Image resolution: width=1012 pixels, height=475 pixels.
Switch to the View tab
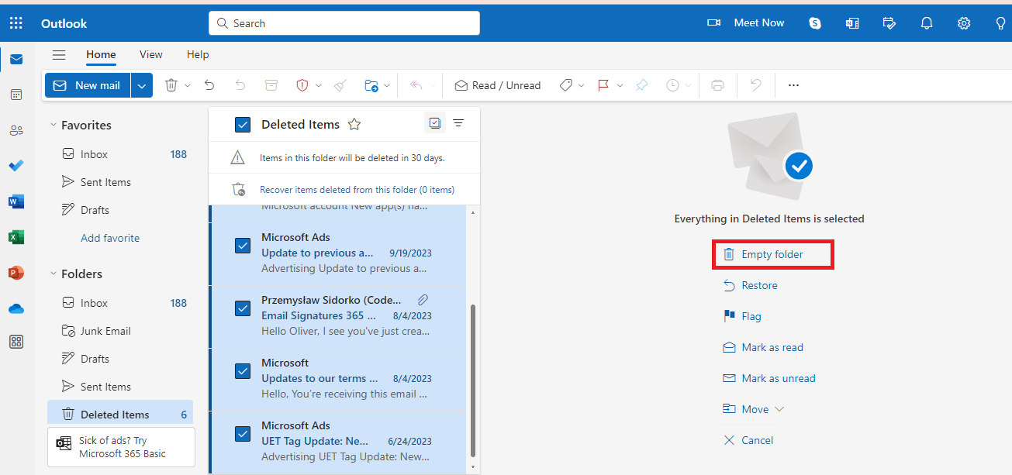150,54
